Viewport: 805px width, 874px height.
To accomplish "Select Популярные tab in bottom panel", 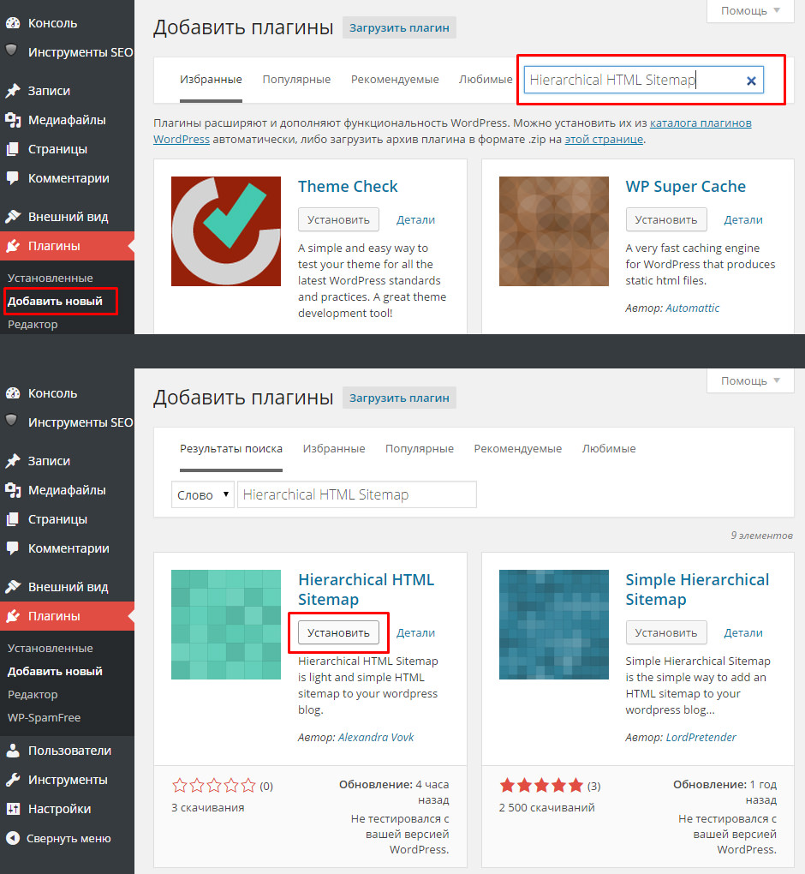I will tap(420, 449).
